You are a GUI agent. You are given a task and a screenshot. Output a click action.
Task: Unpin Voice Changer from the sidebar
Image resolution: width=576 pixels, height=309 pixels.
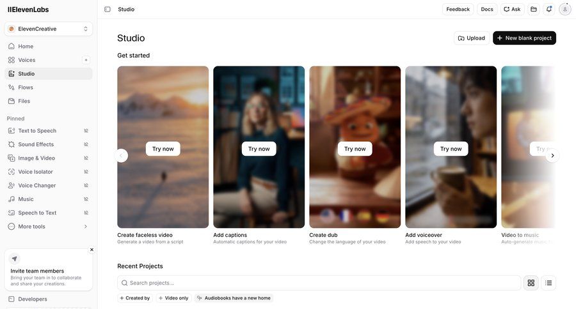pos(86,186)
